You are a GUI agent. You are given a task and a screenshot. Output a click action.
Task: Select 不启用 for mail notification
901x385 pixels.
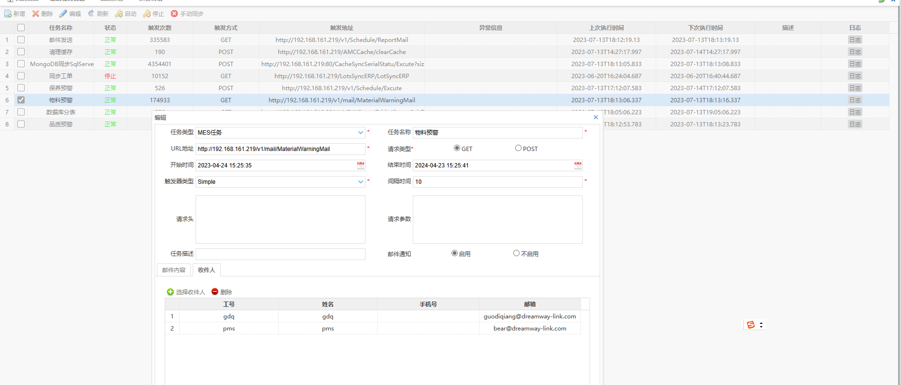[x=516, y=253]
